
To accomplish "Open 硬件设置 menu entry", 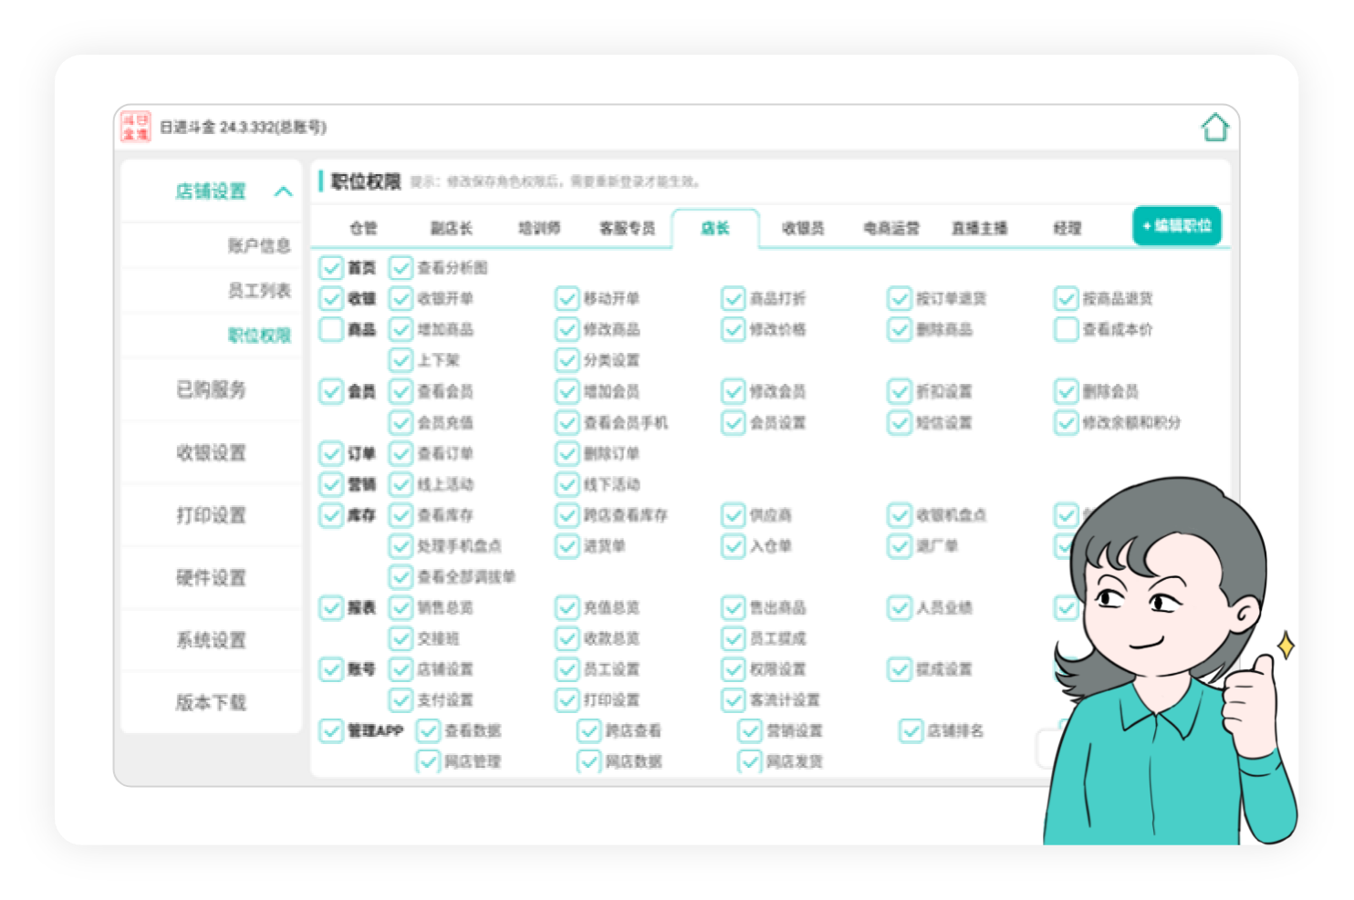I will coord(211,578).
